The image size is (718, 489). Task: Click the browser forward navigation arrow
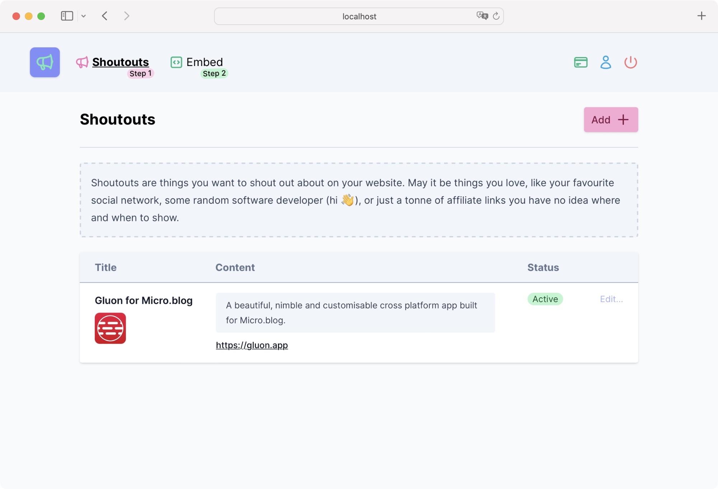126,16
